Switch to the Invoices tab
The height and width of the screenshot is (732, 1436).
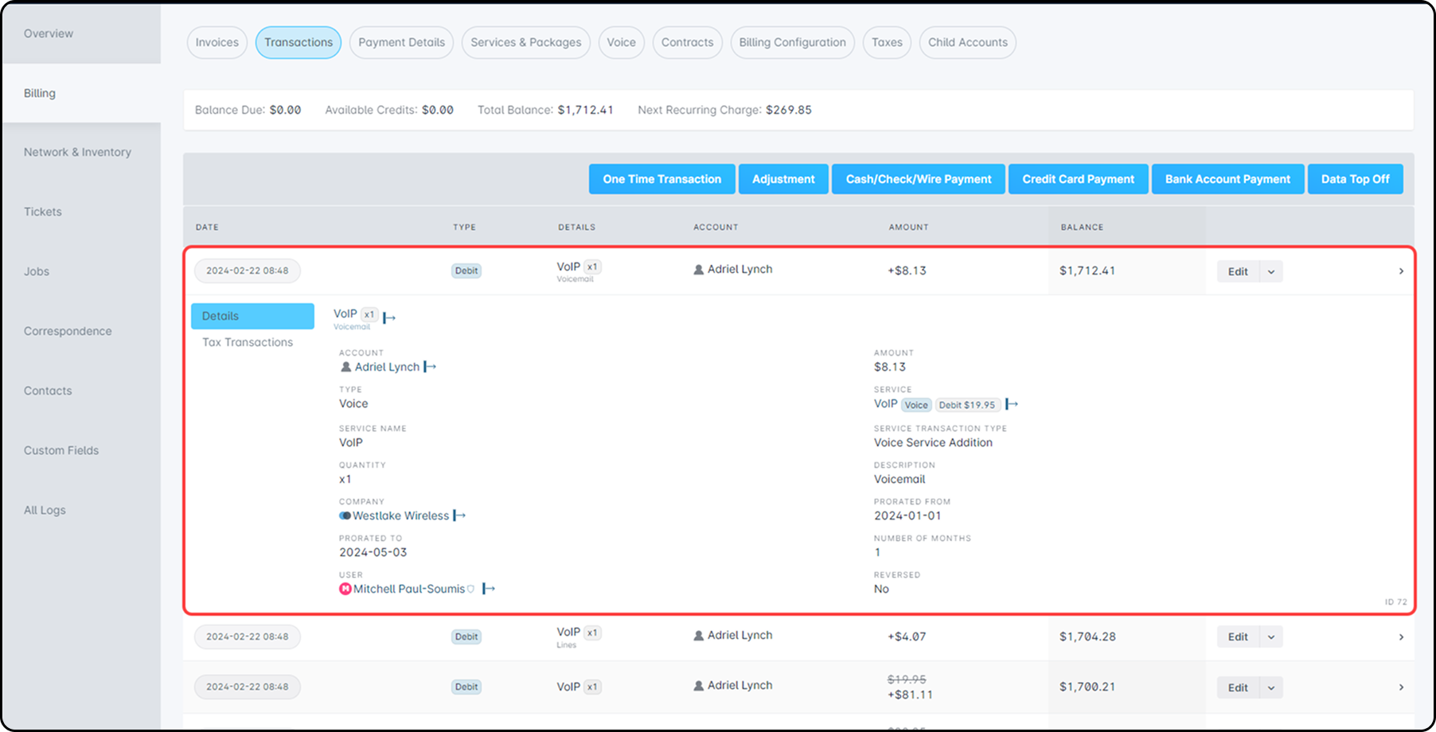[217, 42]
